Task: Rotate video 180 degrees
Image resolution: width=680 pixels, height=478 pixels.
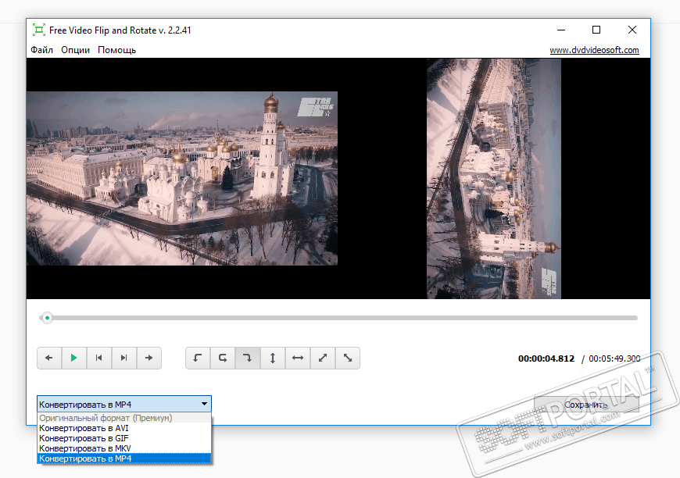Action: (223, 358)
